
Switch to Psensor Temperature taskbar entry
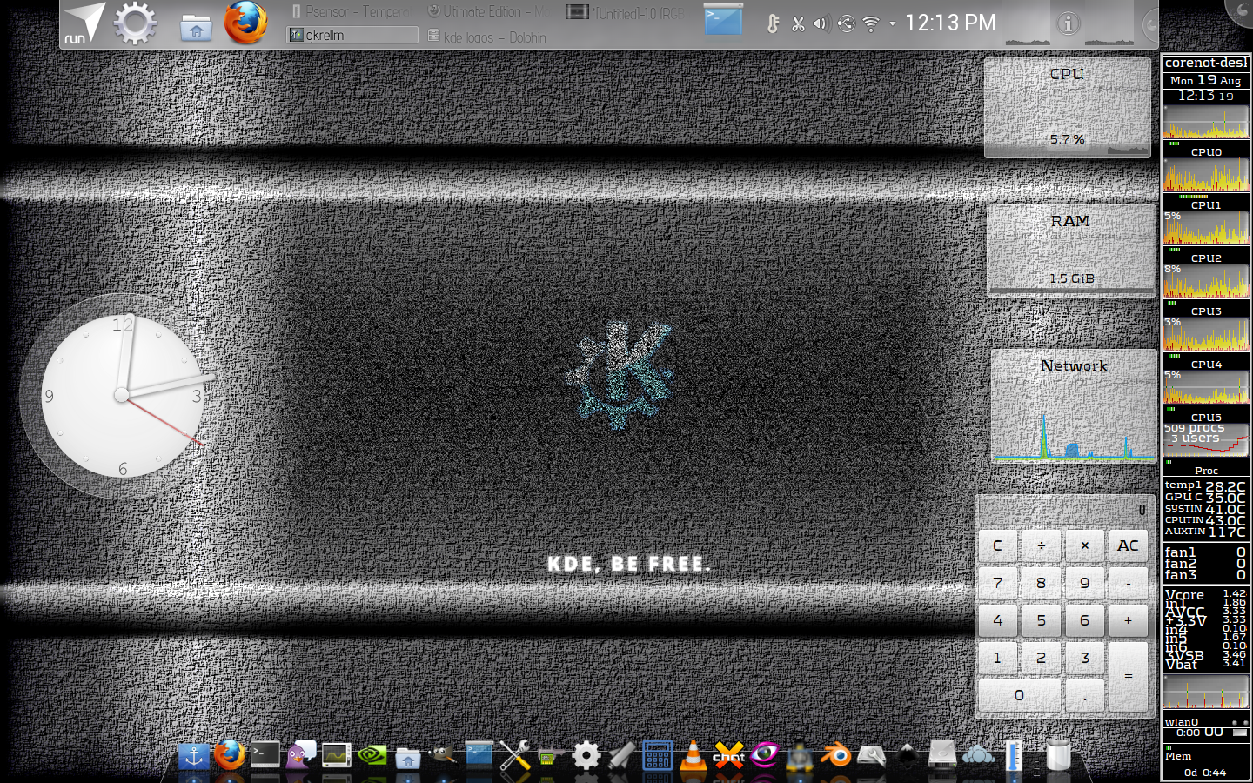point(351,11)
